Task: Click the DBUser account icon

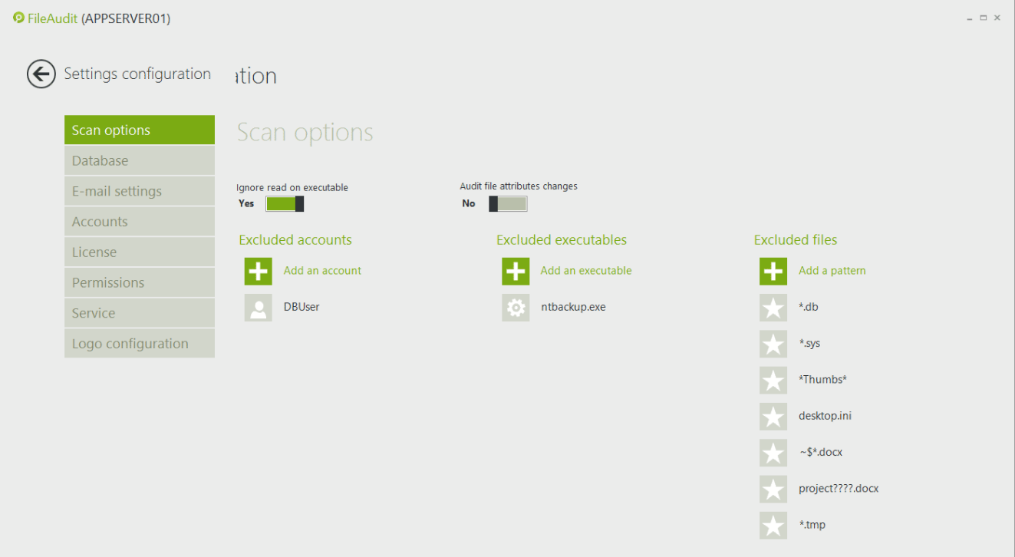Action: tap(259, 308)
